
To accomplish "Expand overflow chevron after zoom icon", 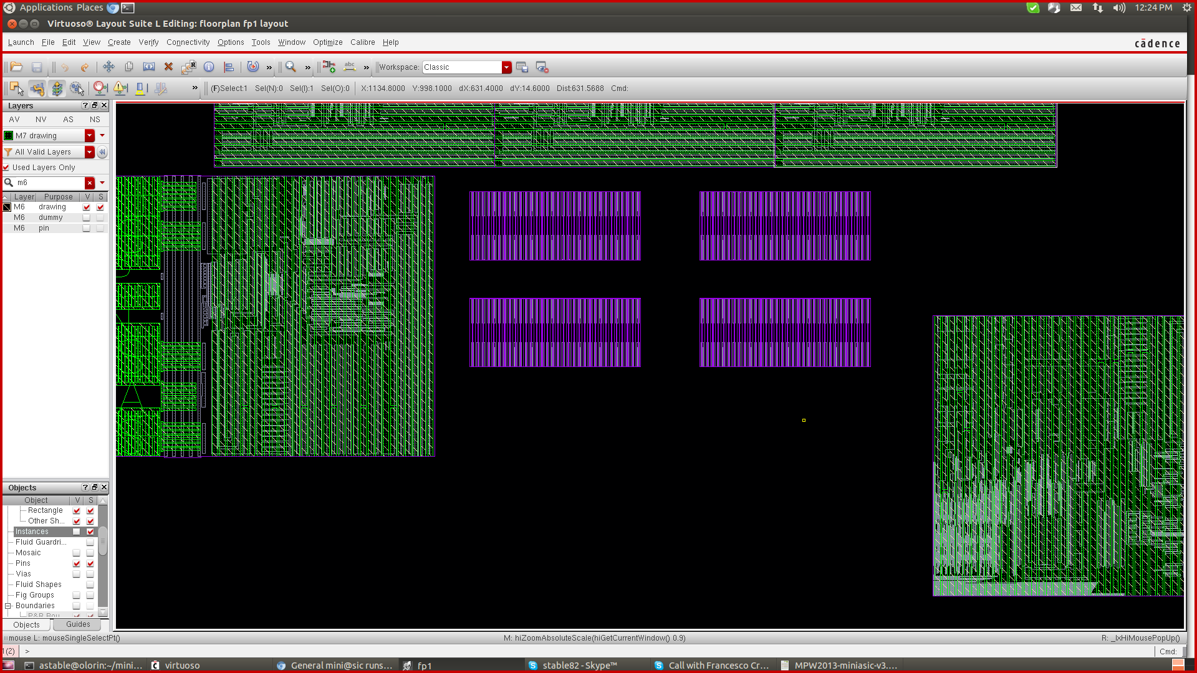I will click(x=307, y=67).
